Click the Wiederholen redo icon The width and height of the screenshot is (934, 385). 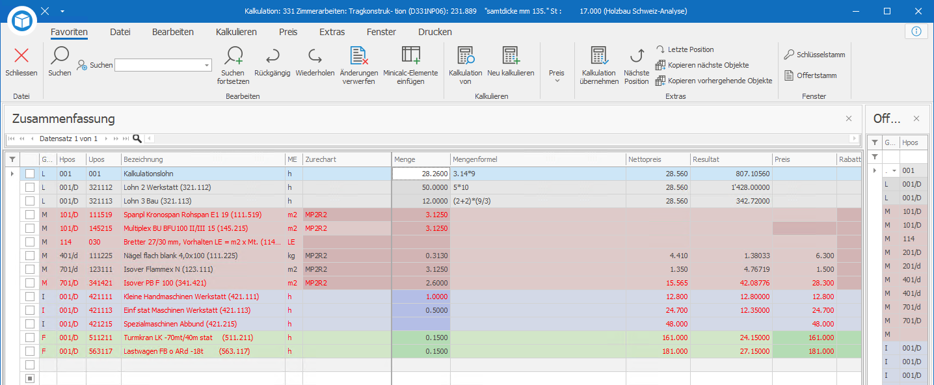click(315, 55)
